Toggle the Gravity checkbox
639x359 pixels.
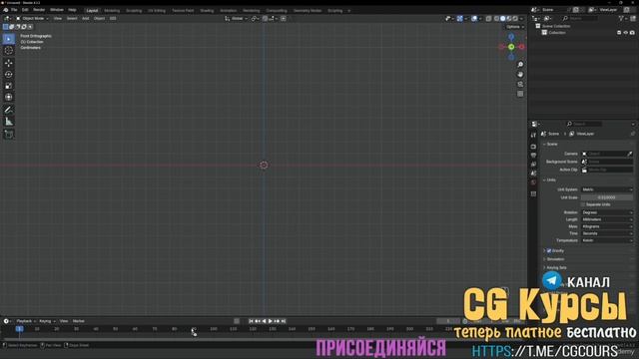point(549,250)
